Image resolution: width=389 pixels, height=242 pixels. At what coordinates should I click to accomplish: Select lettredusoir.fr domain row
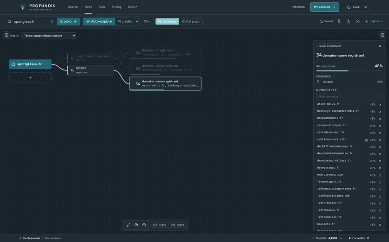pyautogui.click(x=349, y=217)
